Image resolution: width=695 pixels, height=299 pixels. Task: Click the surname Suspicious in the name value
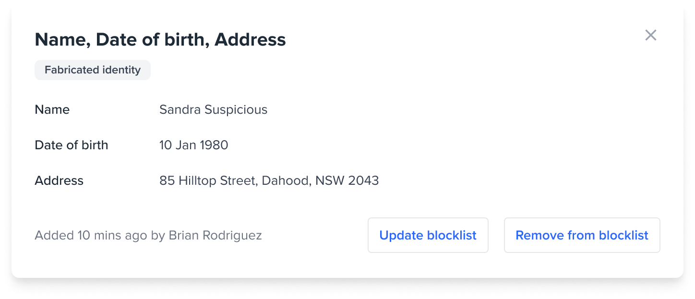point(236,109)
